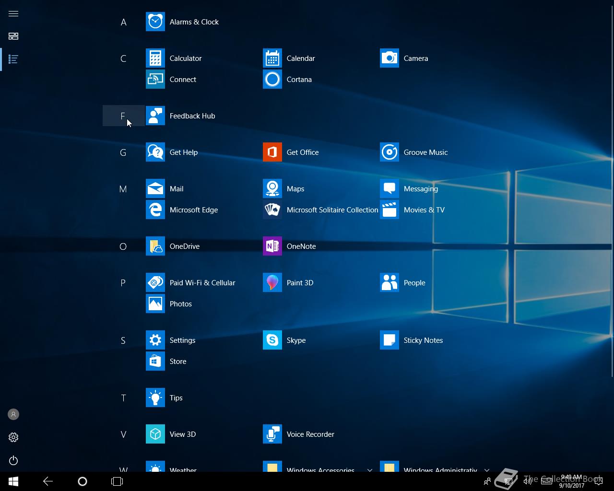This screenshot has height=491, width=614.
Task: Click the letter G group header
Action: click(123, 152)
